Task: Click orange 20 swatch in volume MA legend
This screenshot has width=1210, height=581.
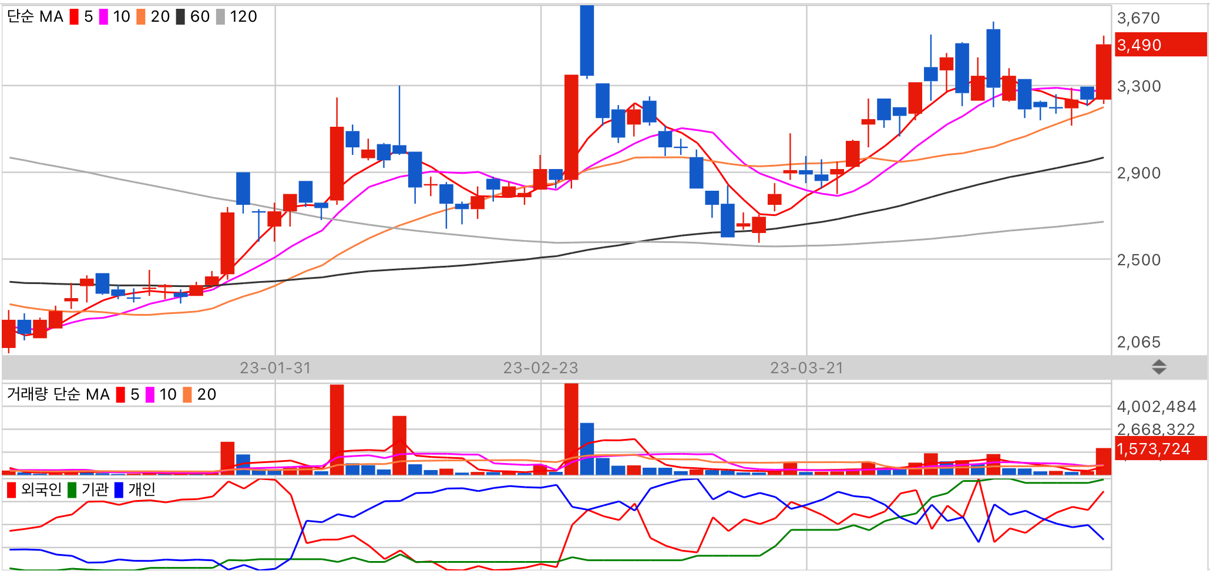Action: point(187,395)
